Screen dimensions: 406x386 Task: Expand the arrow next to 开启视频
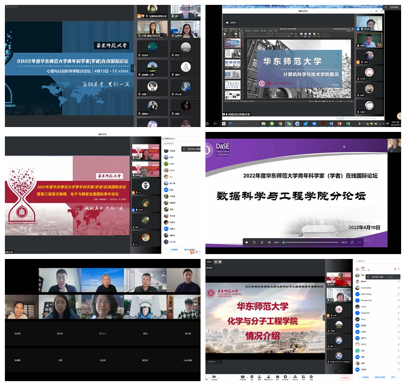[x=218, y=378]
